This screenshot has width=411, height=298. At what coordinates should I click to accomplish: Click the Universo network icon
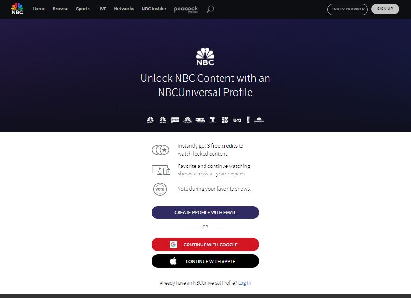pyautogui.click(x=259, y=120)
